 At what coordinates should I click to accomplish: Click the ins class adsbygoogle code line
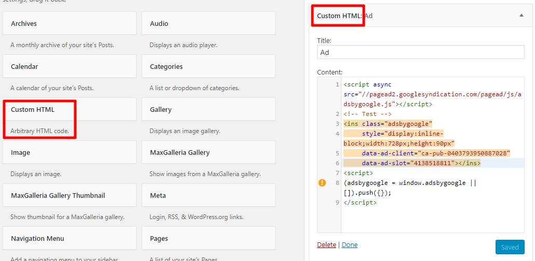point(388,124)
